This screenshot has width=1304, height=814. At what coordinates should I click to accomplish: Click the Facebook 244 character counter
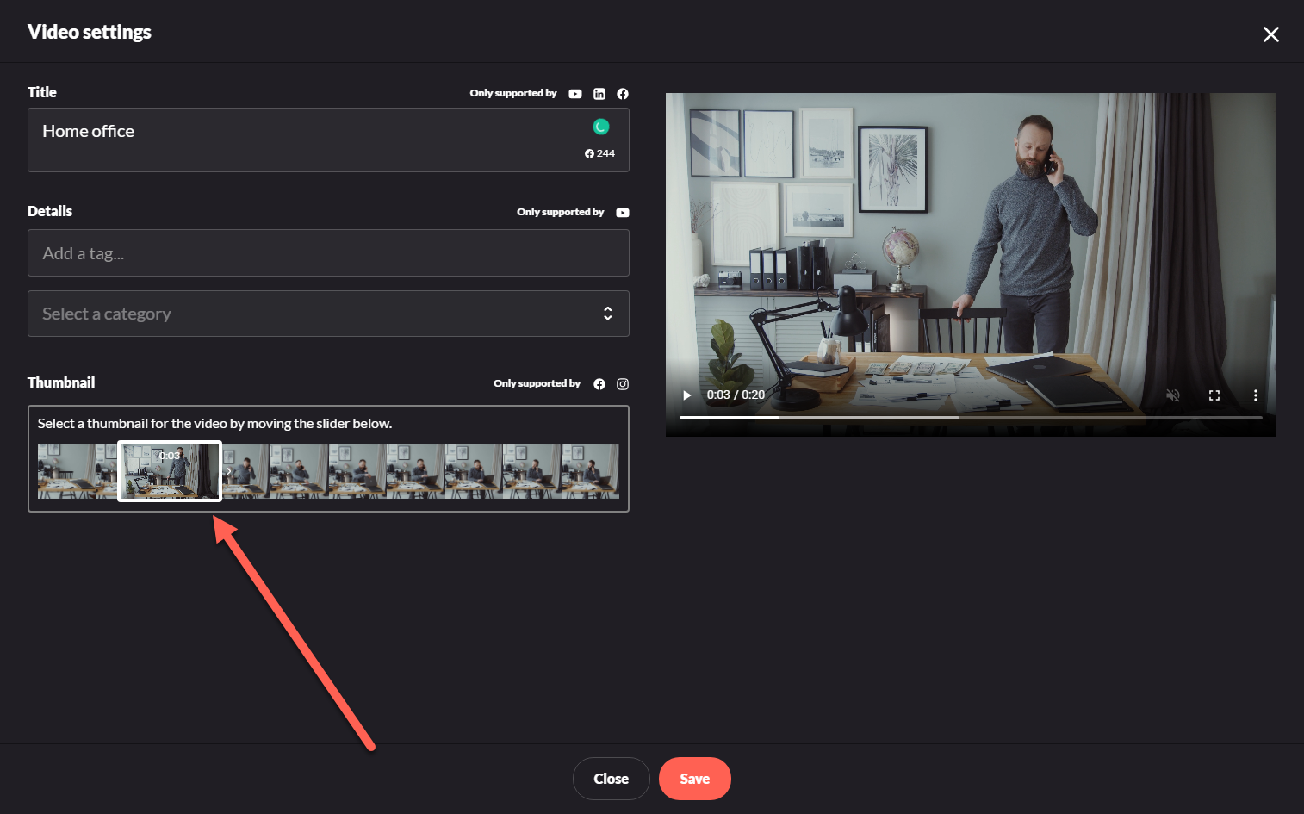pyautogui.click(x=599, y=153)
